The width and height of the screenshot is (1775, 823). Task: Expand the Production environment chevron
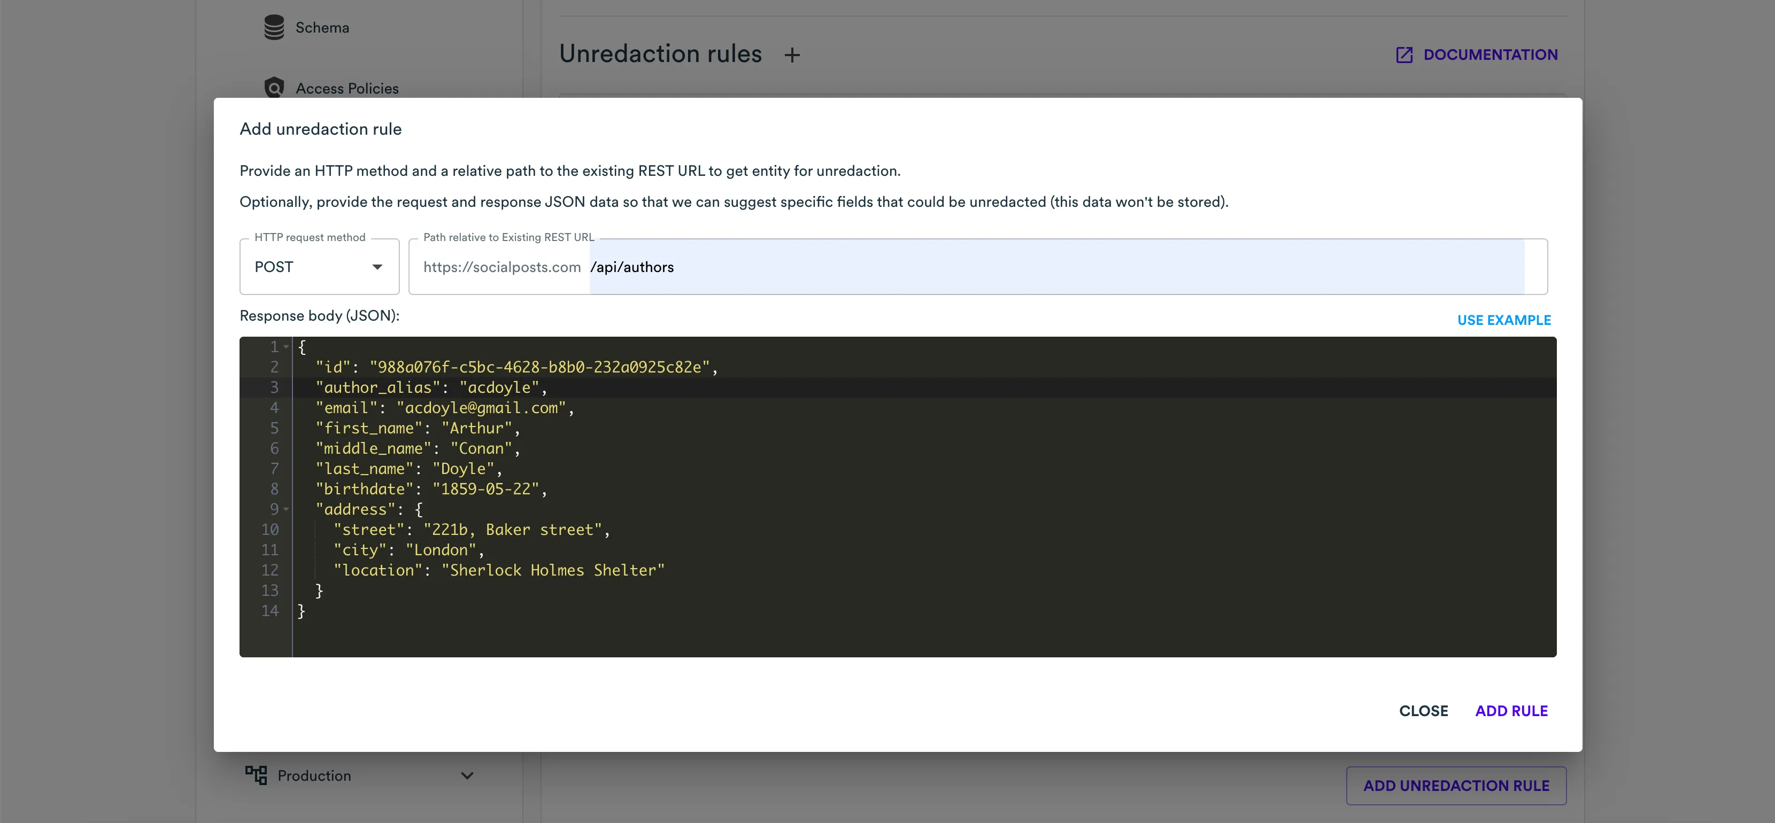coord(467,775)
